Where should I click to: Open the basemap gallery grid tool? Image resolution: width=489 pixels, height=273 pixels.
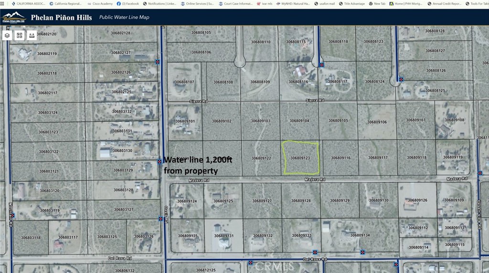click(19, 35)
